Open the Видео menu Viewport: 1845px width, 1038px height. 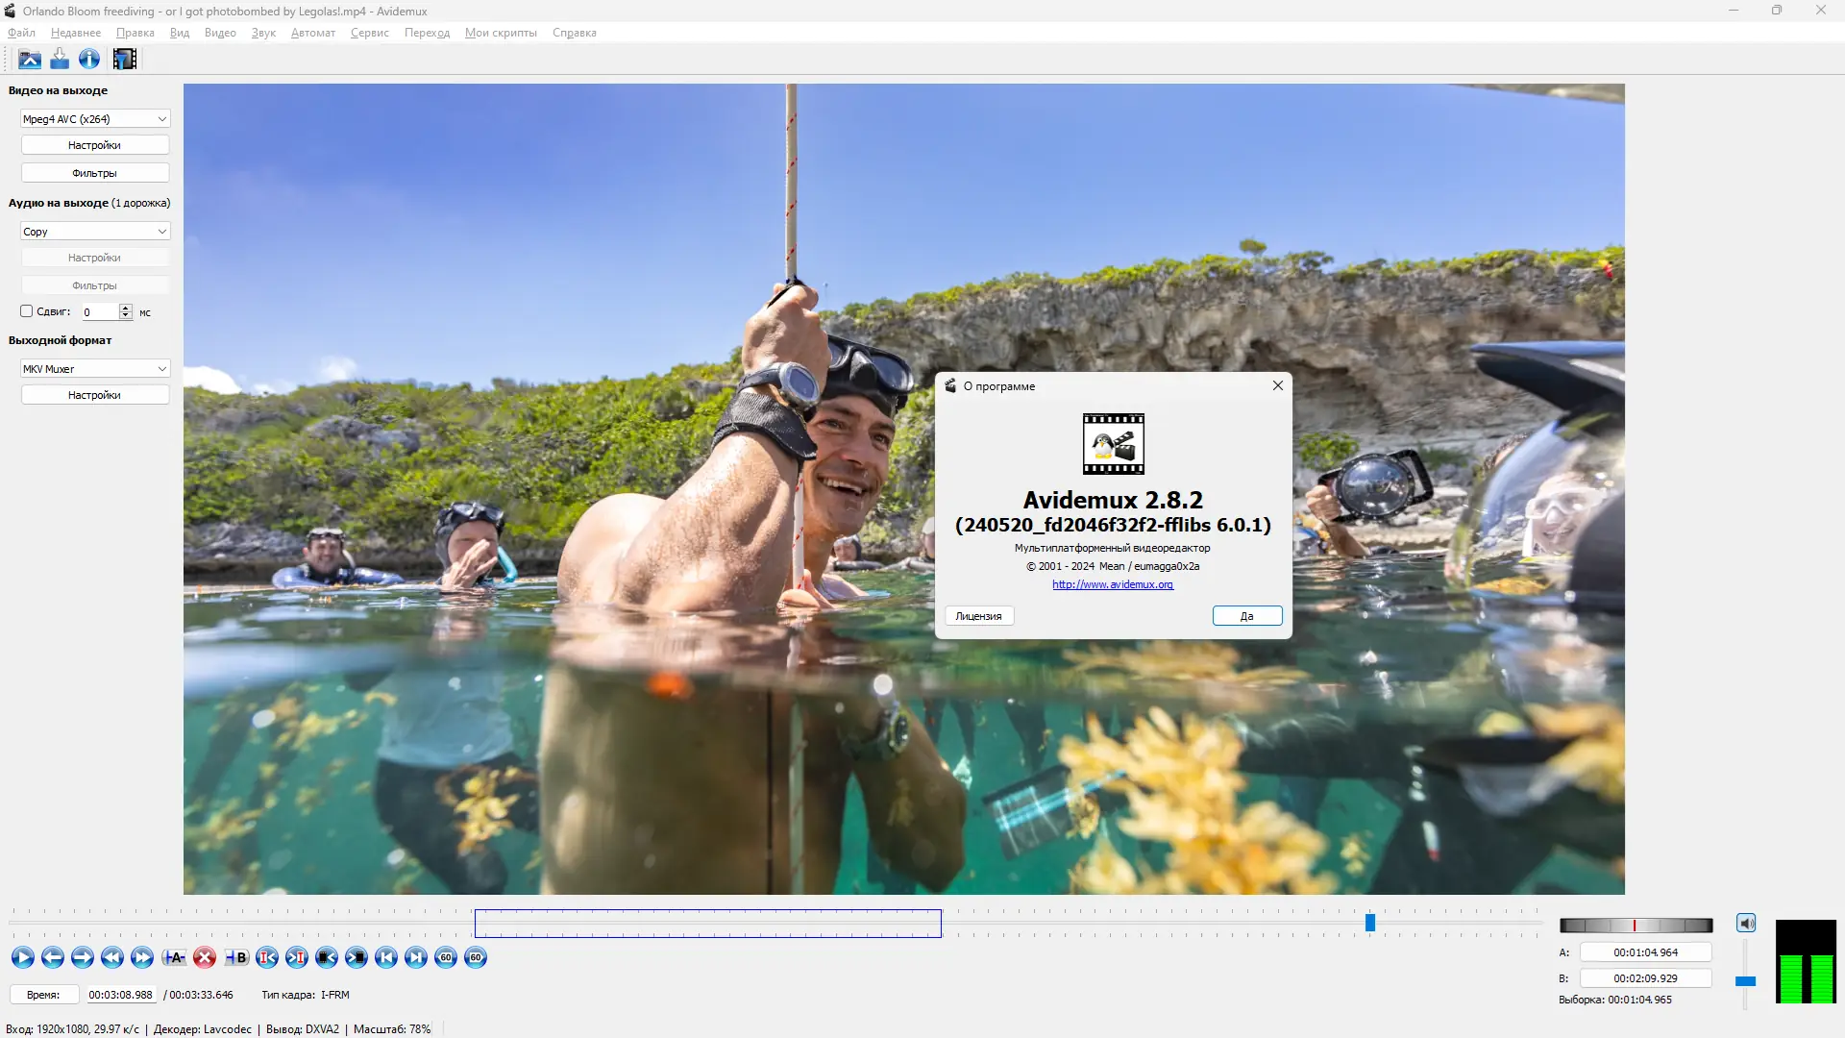(x=220, y=33)
